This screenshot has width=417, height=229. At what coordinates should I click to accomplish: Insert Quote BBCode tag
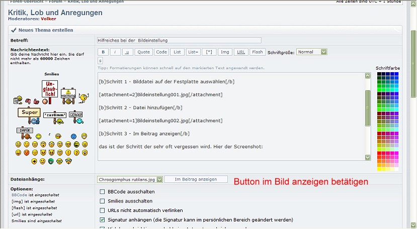click(x=143, y=52)
